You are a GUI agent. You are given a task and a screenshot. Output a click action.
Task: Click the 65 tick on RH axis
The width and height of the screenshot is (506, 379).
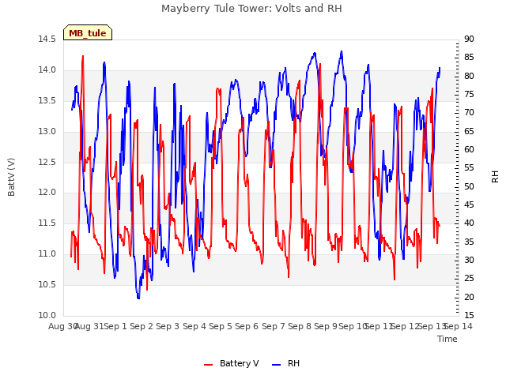coord(469,131)
